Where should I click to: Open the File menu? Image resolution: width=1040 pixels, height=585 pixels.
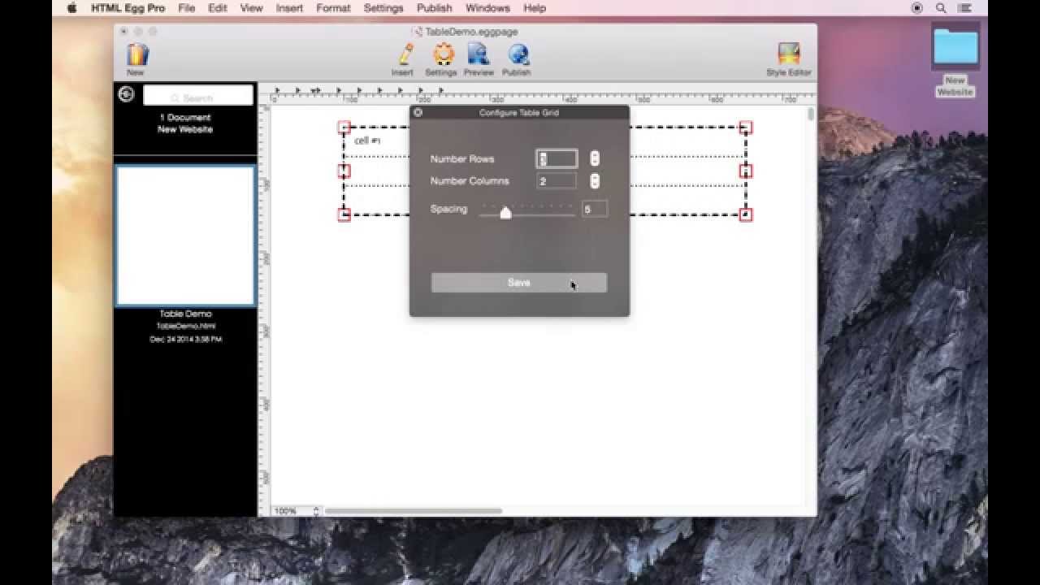pyautogui.click(x=186, y=8)
